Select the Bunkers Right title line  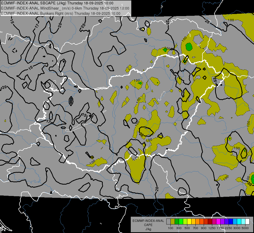[61, 13]
